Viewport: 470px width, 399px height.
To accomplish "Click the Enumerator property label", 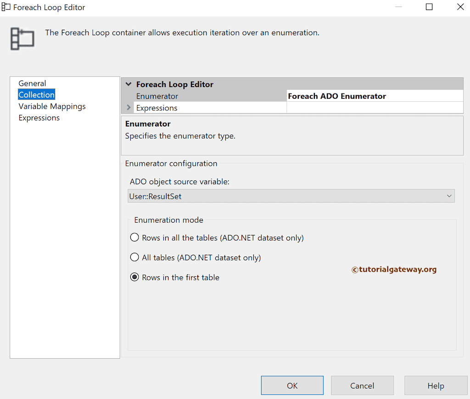I will point(157,96).
